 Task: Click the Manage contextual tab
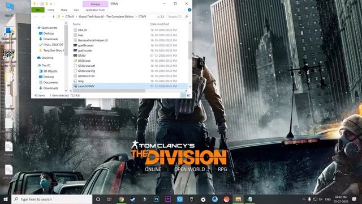(95, 4)
